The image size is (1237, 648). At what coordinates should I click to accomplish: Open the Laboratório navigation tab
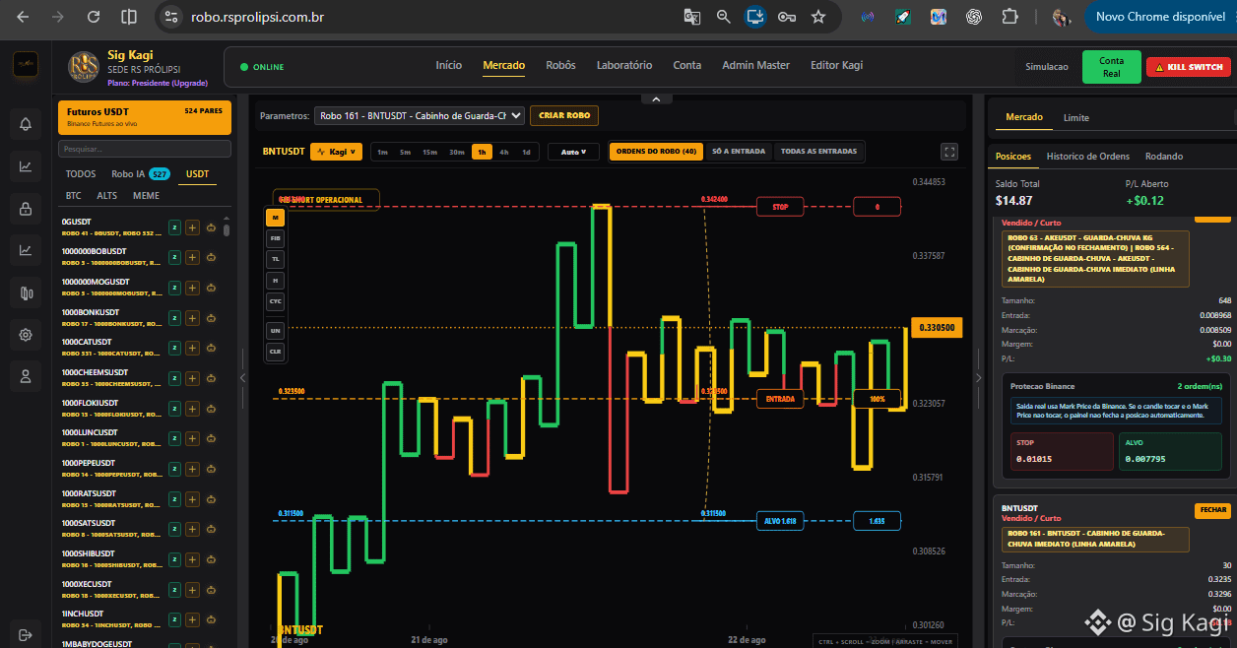click(624, 65)
